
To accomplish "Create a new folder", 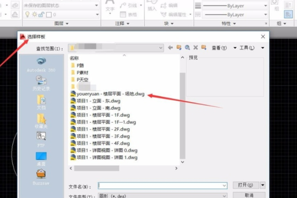I will (204, 48).
